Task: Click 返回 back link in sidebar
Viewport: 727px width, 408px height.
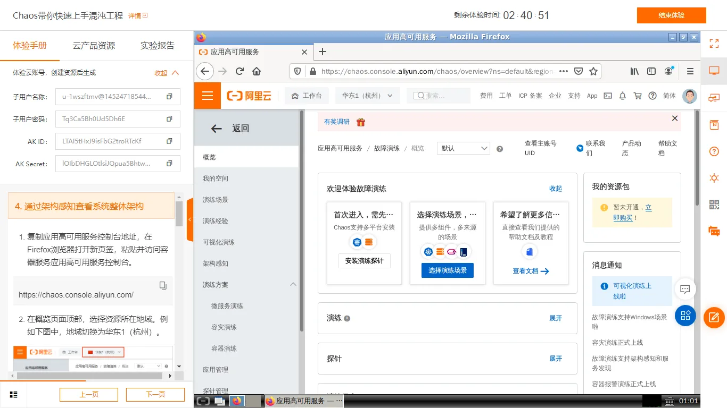Action: click(230, 128)
